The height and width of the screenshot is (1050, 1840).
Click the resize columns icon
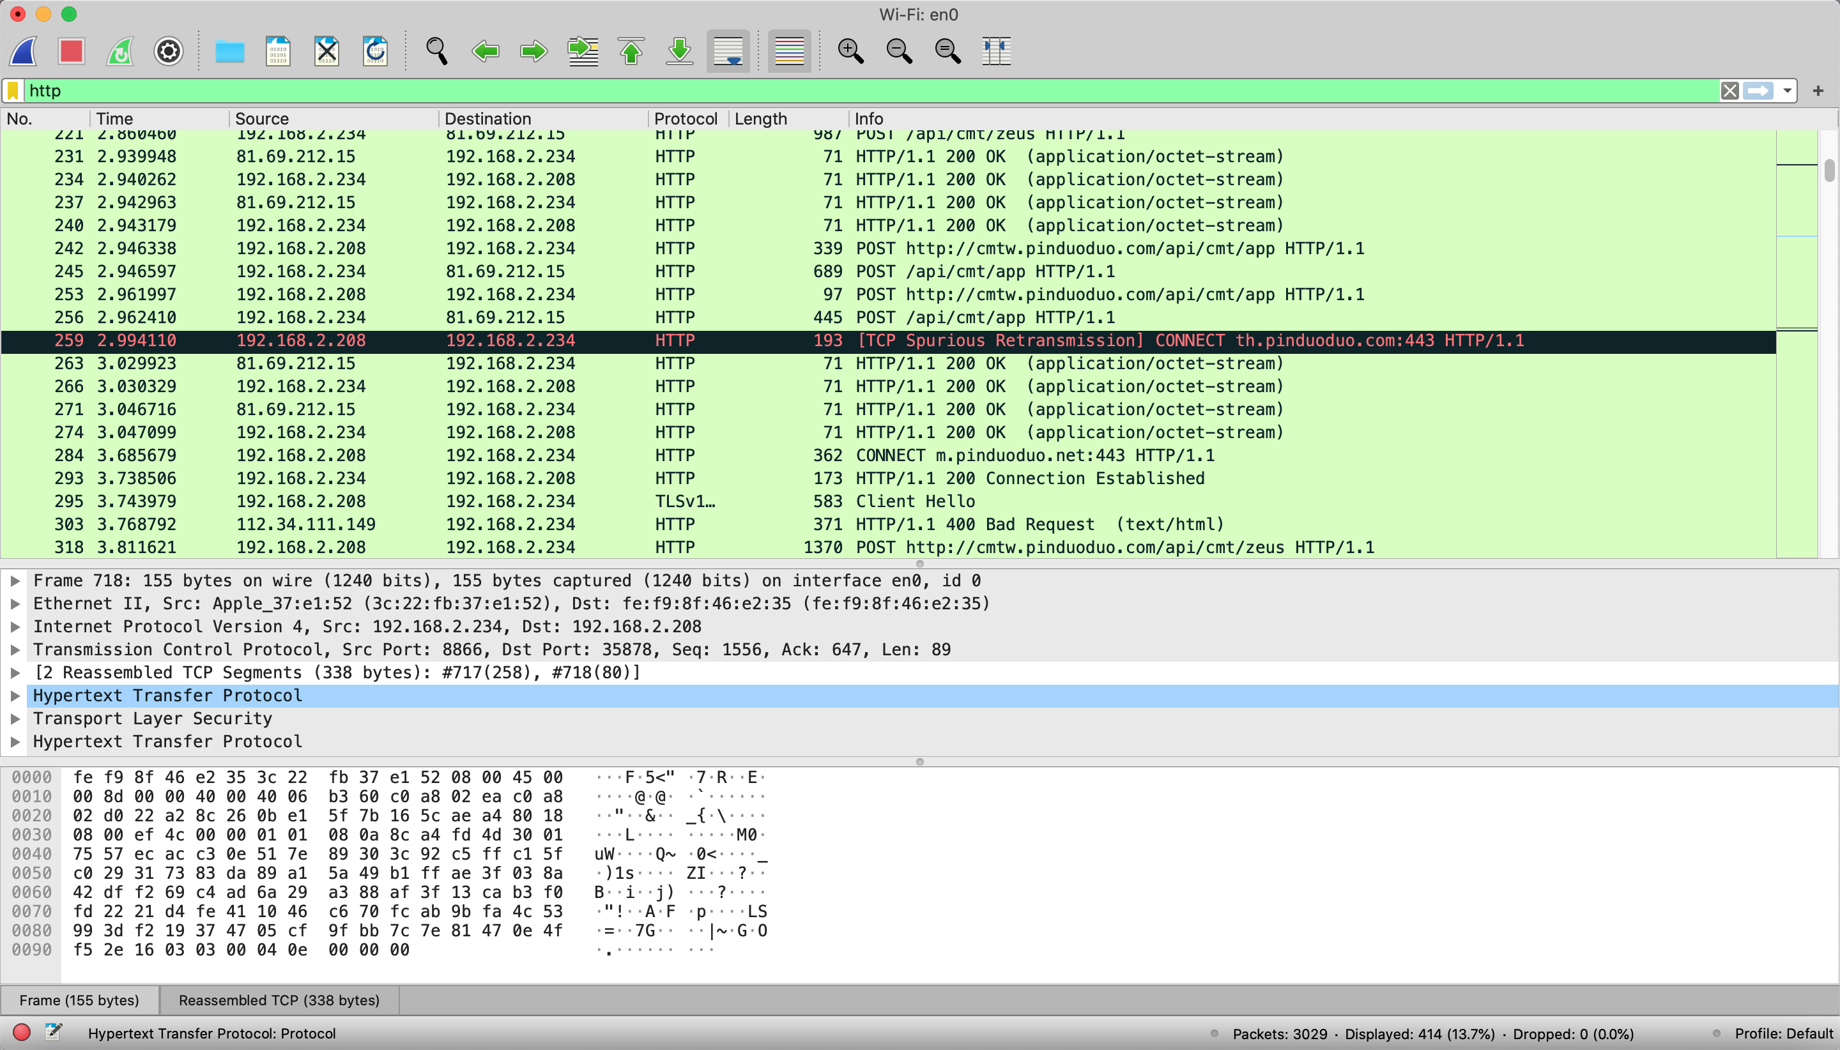(x=996, y=51)
